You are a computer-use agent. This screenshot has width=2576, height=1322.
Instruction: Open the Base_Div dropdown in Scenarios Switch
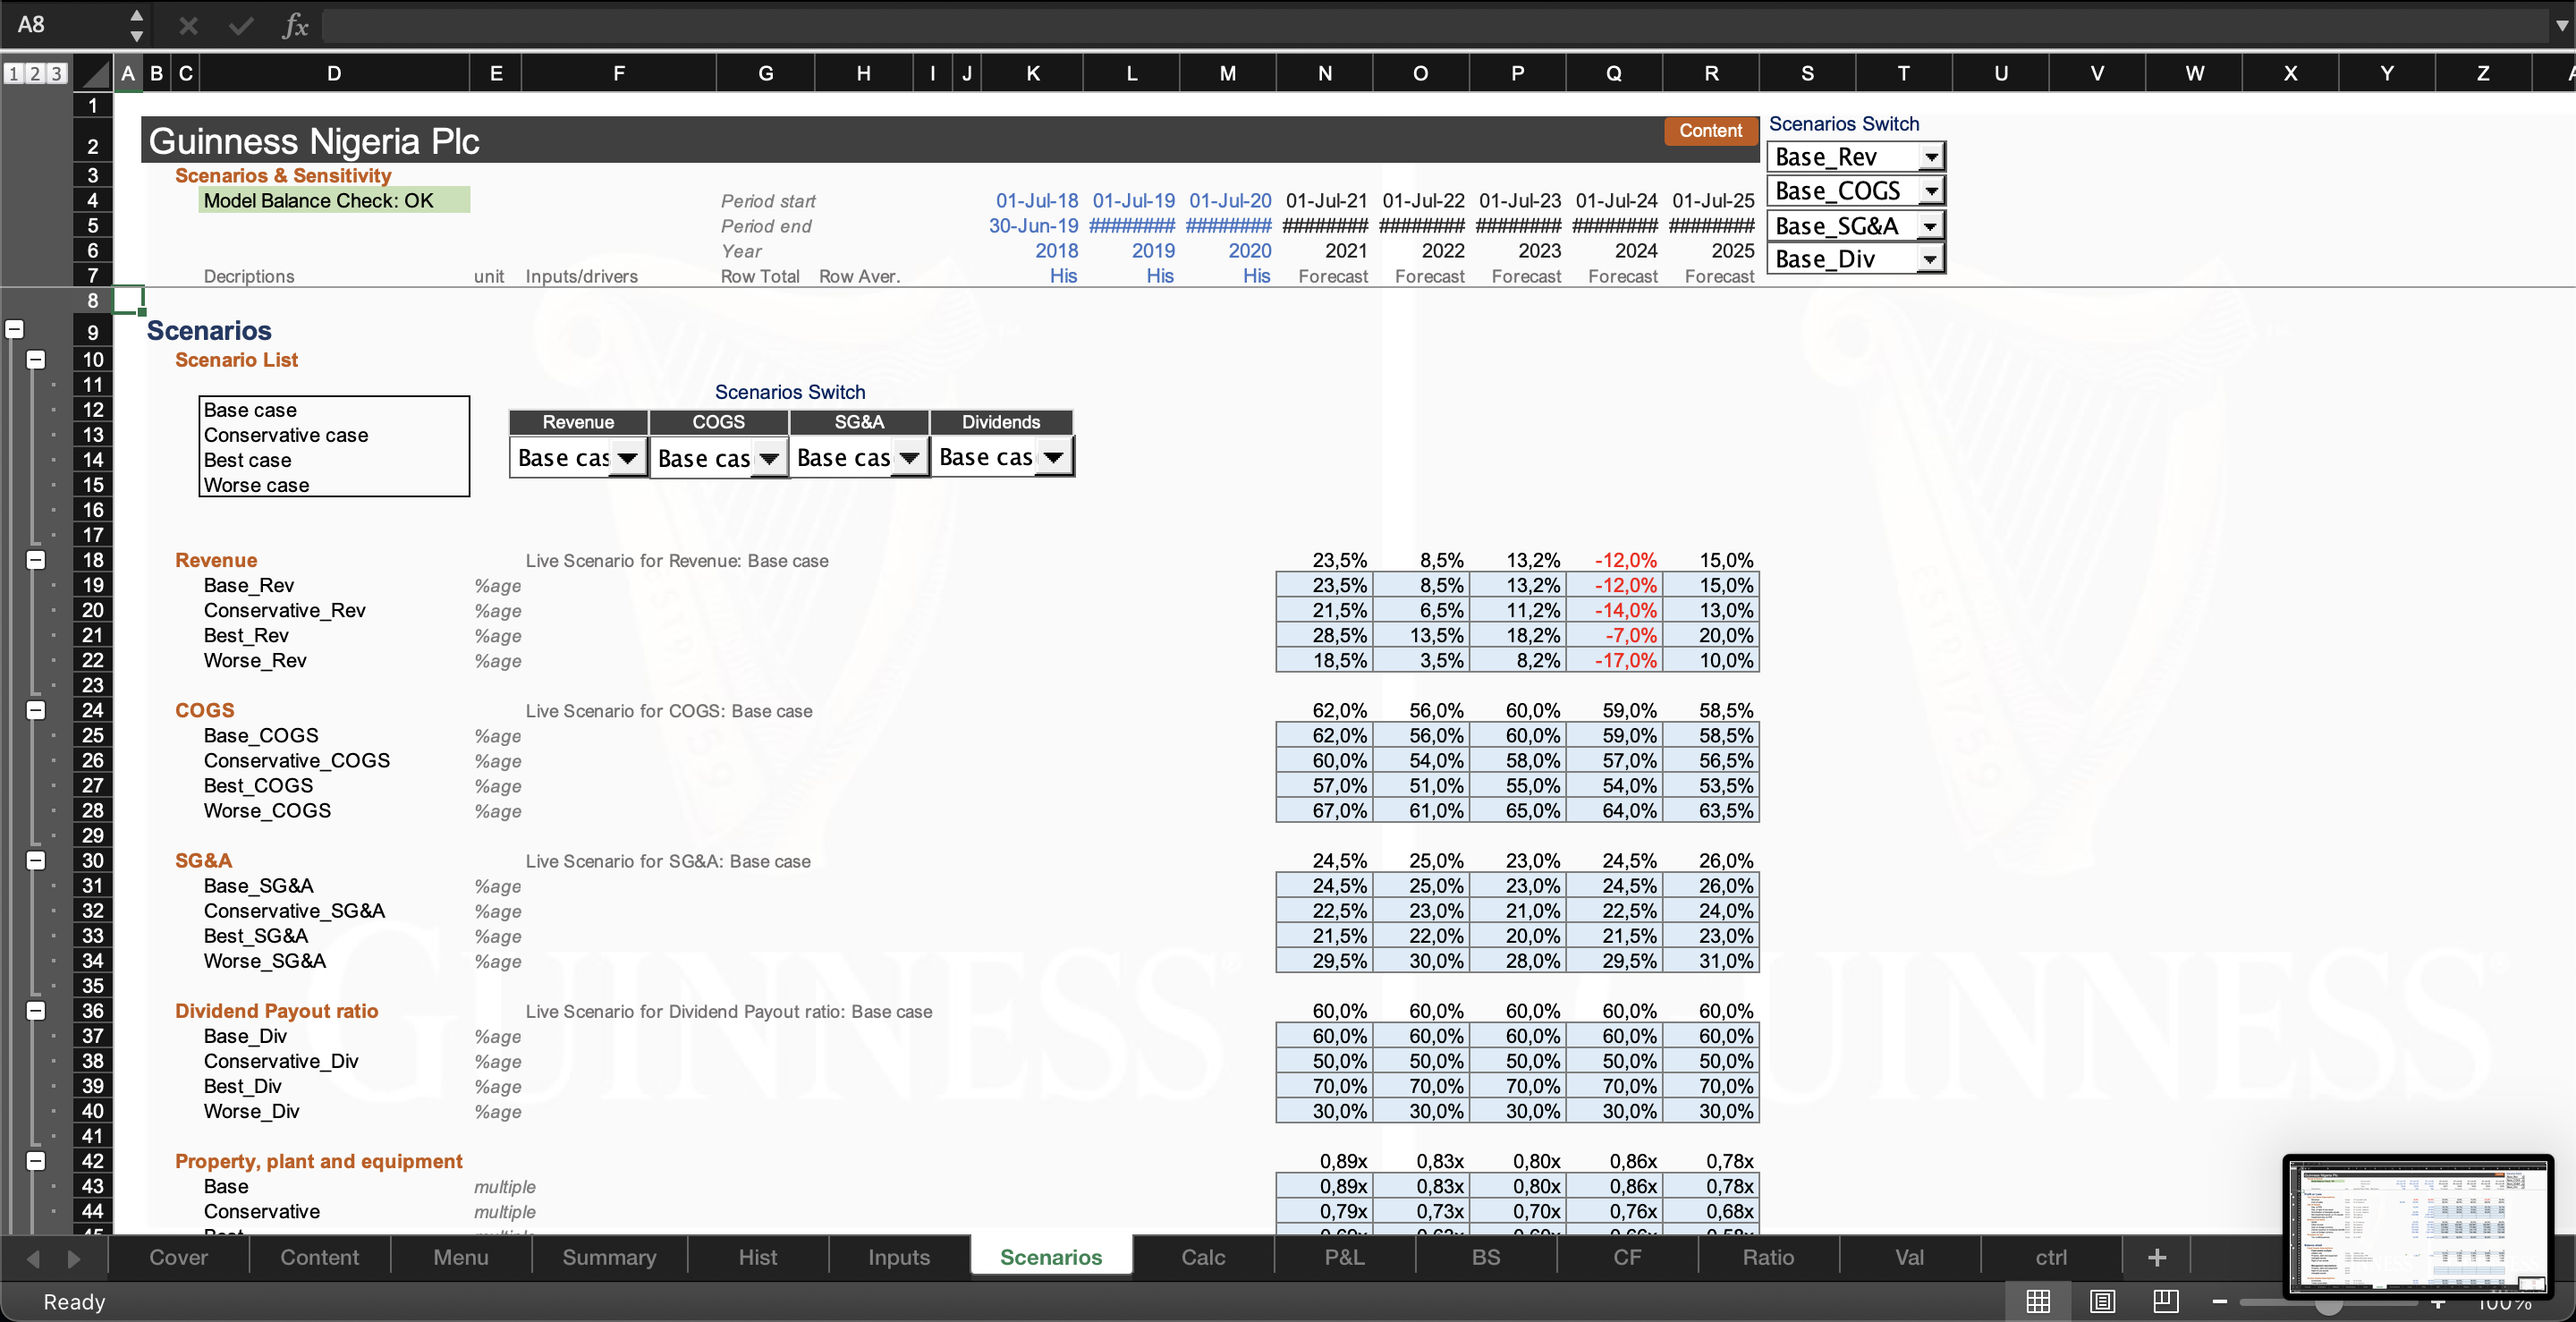coord(1931,259)
